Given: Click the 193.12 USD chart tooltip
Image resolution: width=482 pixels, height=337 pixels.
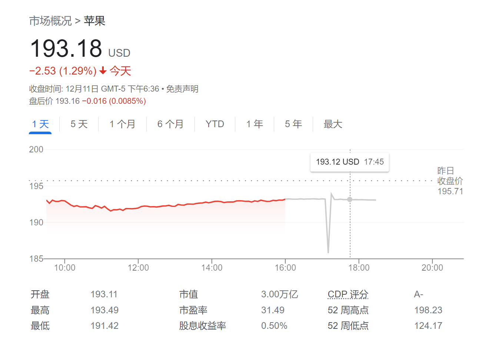Looking at the screenshot, I should point(349,162).
